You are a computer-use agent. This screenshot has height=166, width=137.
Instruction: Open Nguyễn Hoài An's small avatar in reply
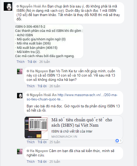point(20,96)
